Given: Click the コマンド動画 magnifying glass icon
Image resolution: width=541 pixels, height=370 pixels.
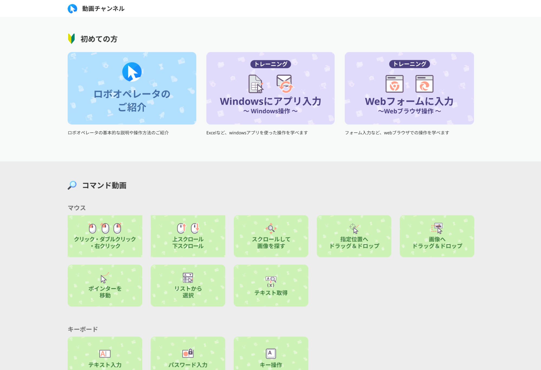Looking at the screenshot, I should (72, 185).
